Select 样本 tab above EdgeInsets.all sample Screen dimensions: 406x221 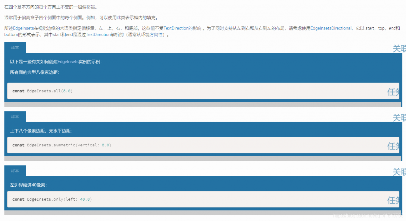tap(15, 48)
